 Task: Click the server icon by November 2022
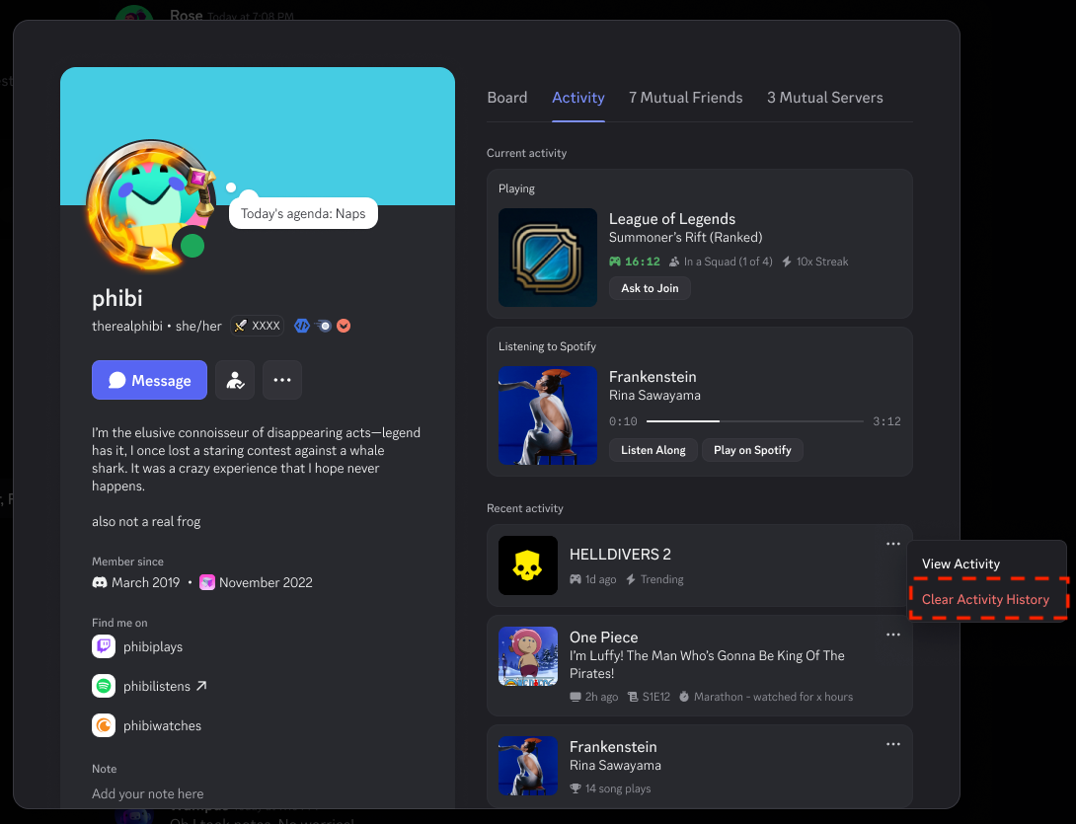(x=207, y=582)
